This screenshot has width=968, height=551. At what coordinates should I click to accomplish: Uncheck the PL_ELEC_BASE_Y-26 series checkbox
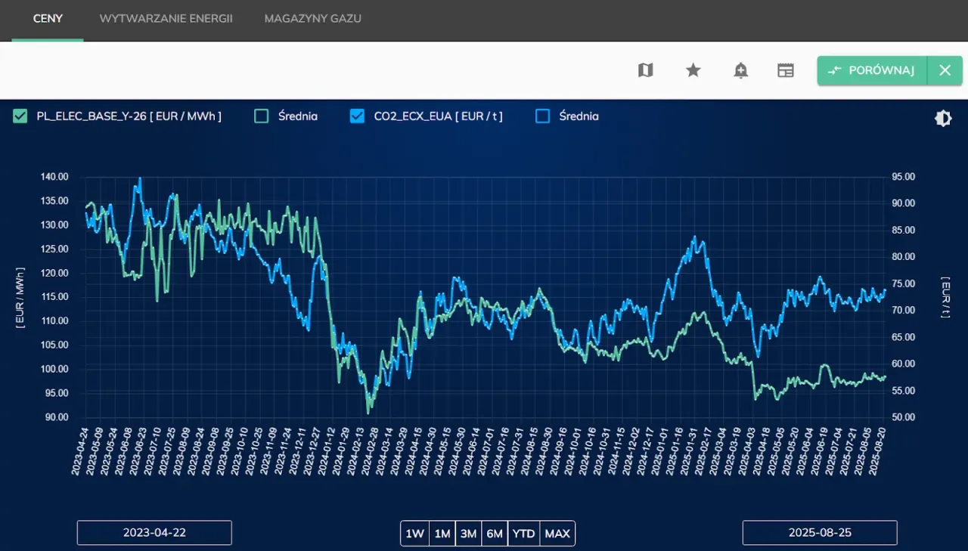(x=20, y=116)
